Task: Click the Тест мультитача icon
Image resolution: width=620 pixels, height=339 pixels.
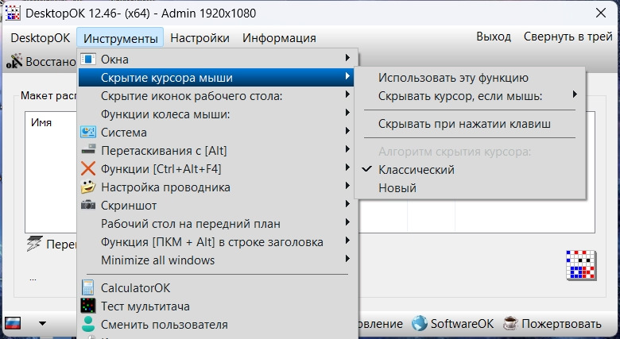Action: pyautogui.click(x=88, y=306)
